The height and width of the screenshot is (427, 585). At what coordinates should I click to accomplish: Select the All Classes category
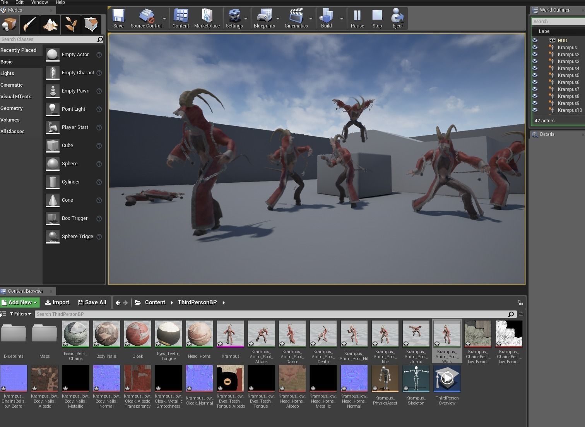point(21,132)
